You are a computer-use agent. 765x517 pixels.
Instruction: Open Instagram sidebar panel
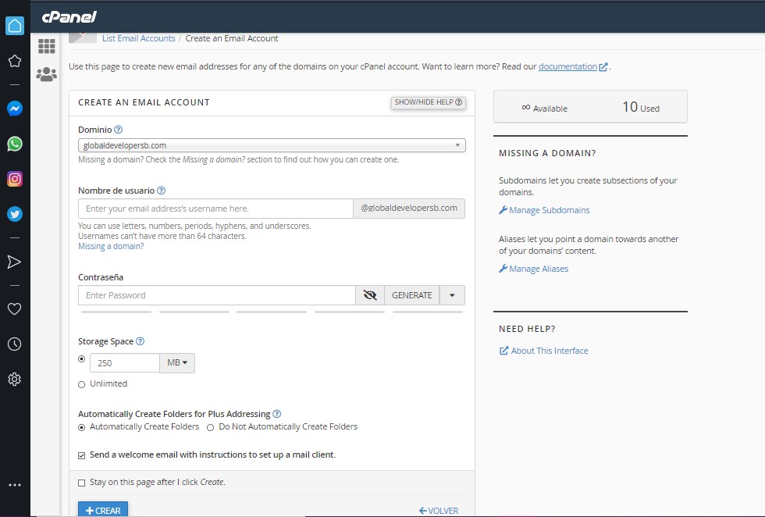point(14,179)
